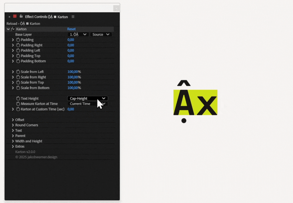The width and height of the screenshot is (293, 203).
Task: Enable keyframing stopwatch for Scale from Top
Action: click(x=18, y=82)
